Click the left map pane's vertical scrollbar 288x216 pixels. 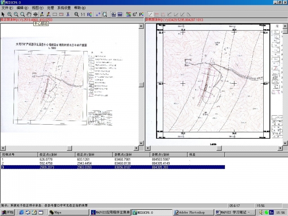point(141,85)
